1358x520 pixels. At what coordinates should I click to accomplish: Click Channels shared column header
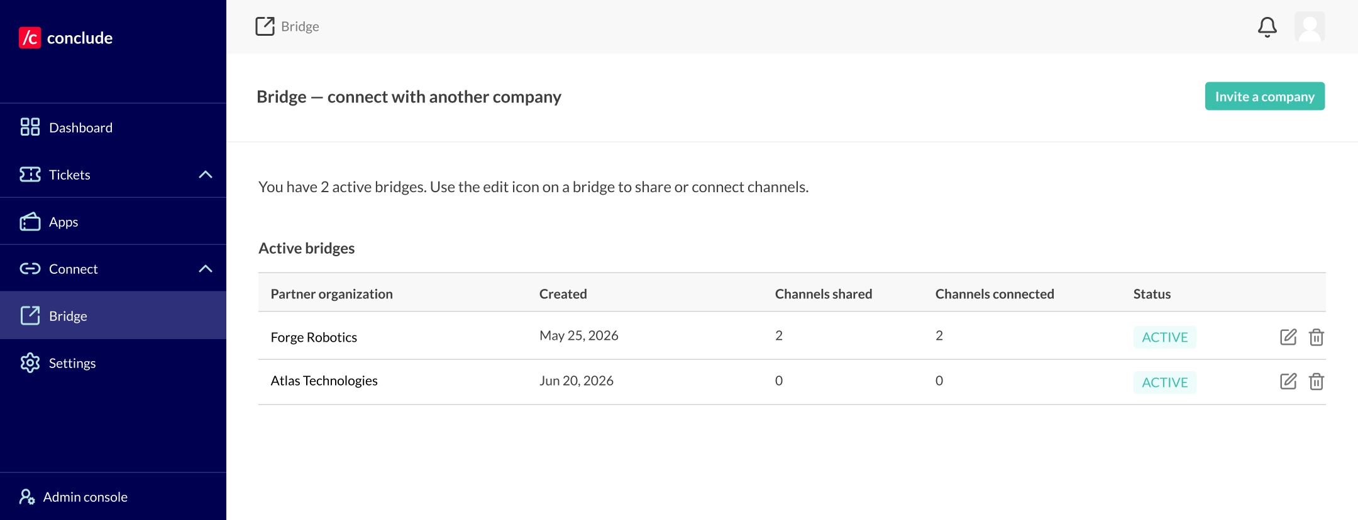[824, 294]
